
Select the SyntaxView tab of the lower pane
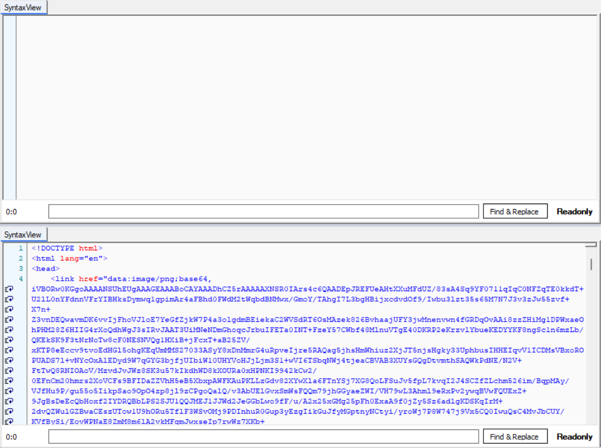23,235
